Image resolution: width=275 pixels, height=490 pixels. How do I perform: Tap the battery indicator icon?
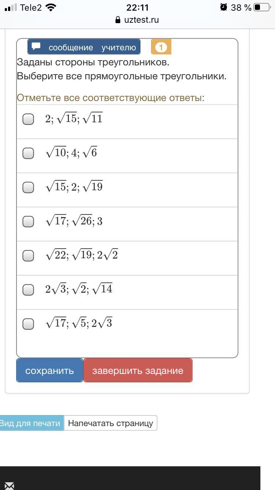[x=261, y=7]
